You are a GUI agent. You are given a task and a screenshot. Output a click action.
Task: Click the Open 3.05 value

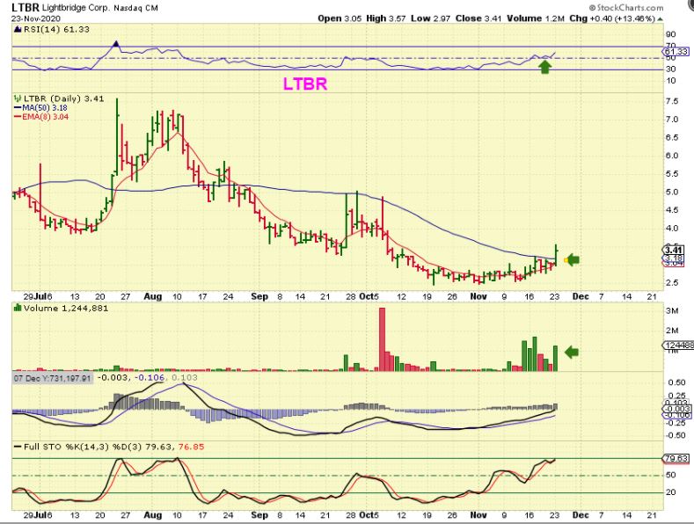click(x=340, y=18)
